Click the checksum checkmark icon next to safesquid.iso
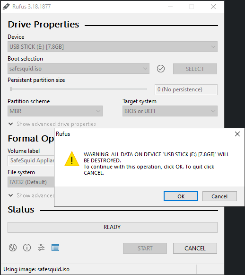 161,69
